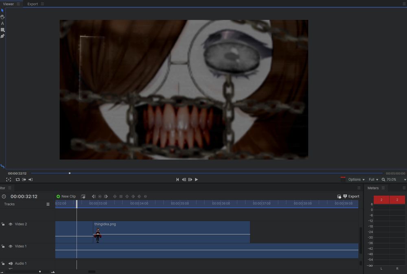Click the editor timecode field 00:00:32:12
This screenshot has width=407, height=274.
(24, 196)
